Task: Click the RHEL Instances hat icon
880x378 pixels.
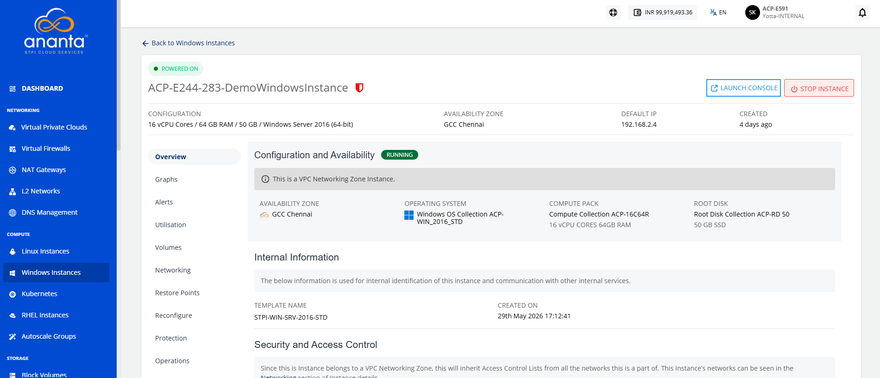Action: 13,315
